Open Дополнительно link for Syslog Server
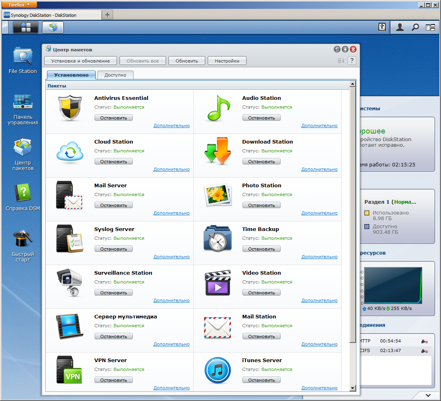Viewport: 441px width, 401px height. coord(172,257)
